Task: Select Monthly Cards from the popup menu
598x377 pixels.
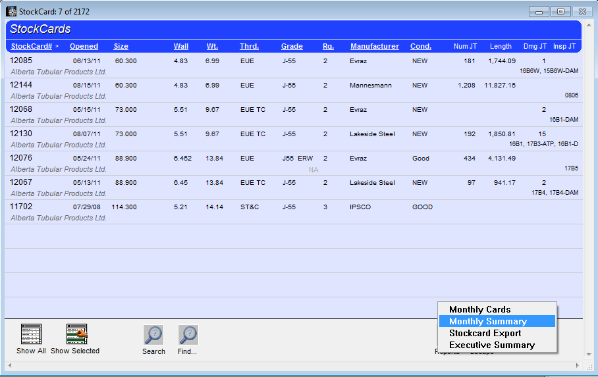Action: coord(479,309)
